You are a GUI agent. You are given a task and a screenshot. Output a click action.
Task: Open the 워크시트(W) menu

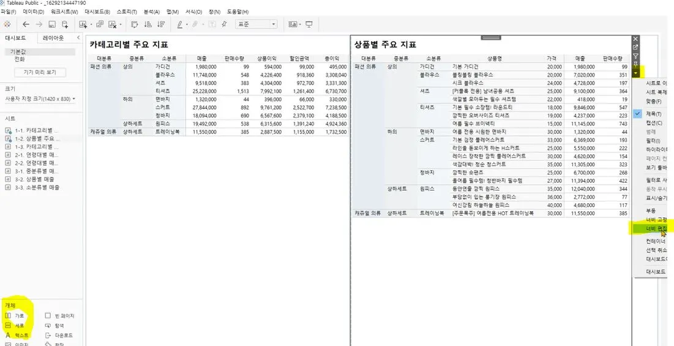coord(64,12)
